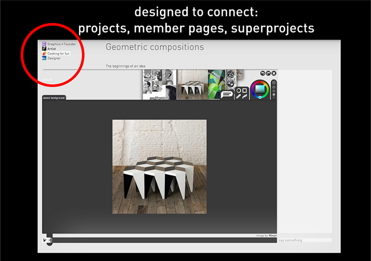Select the green polygon artwork thumbnail
Viewport: 371px width, 261px height.
(216, 84)
